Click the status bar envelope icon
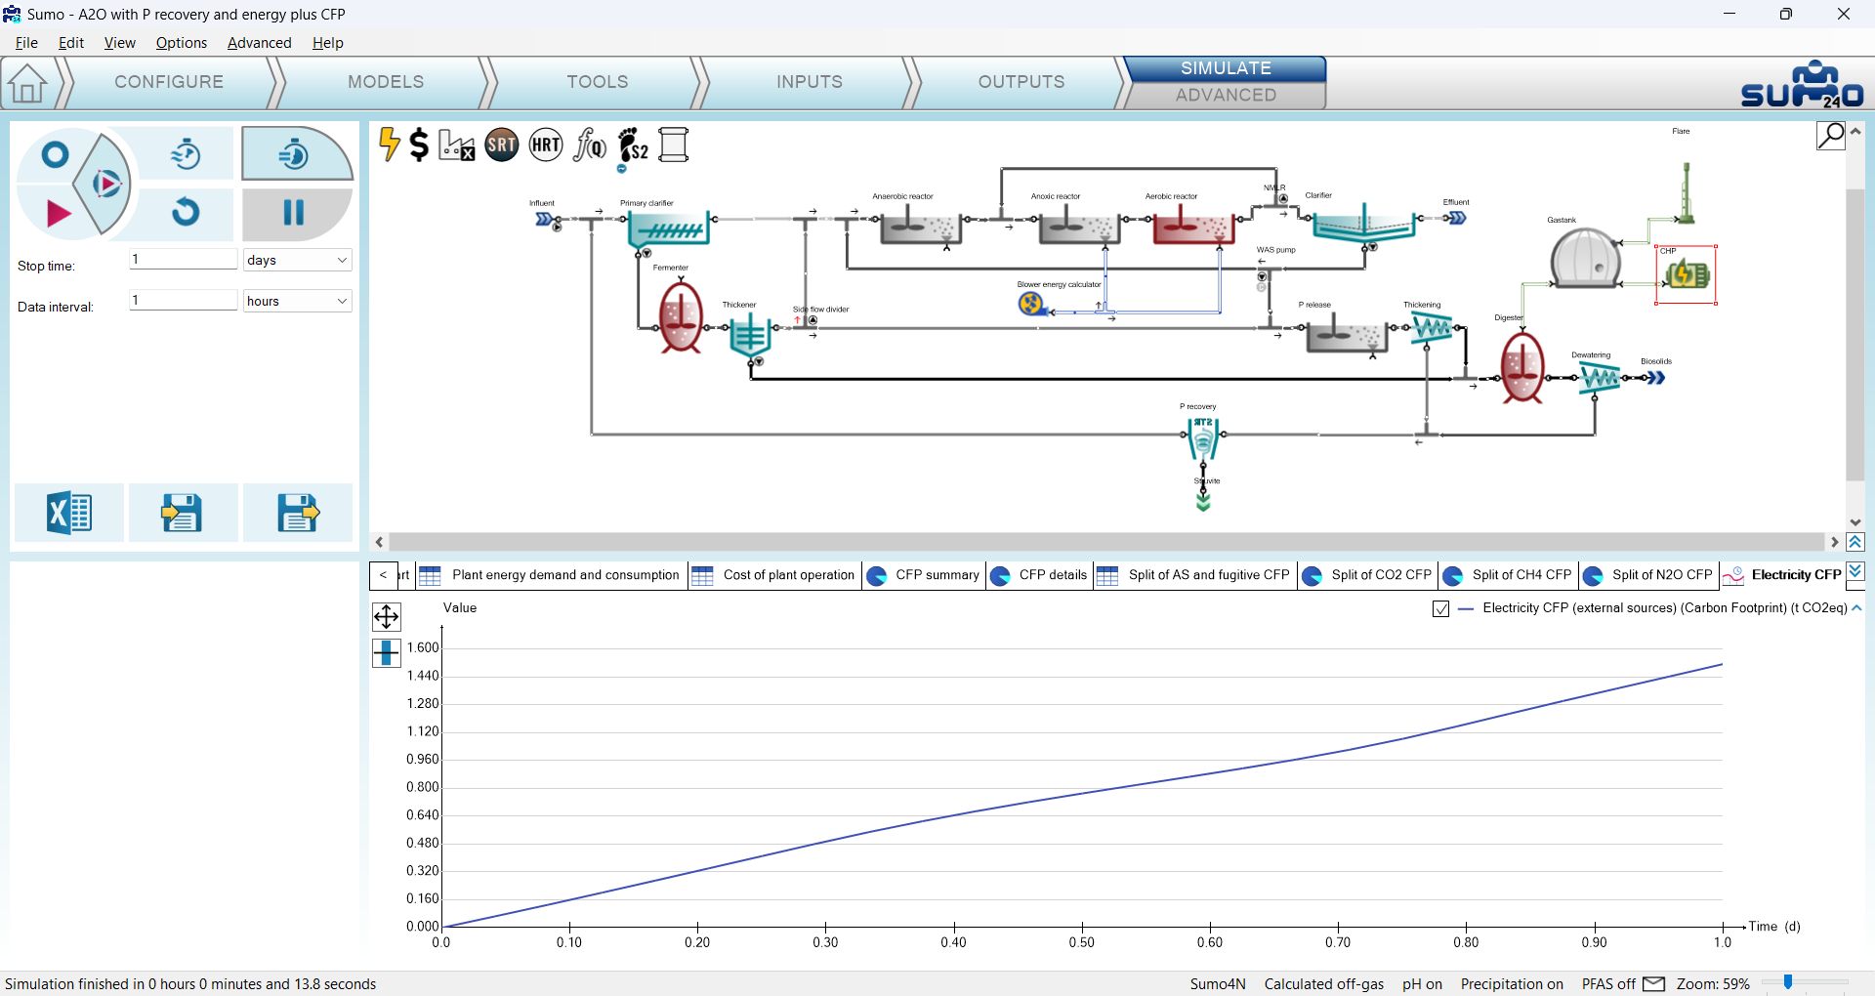 pyautogui.click(x=1653, y=984)
